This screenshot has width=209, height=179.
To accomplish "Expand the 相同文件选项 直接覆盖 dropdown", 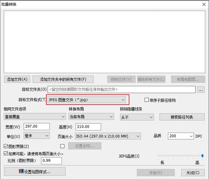I will [x=35, y=117].
